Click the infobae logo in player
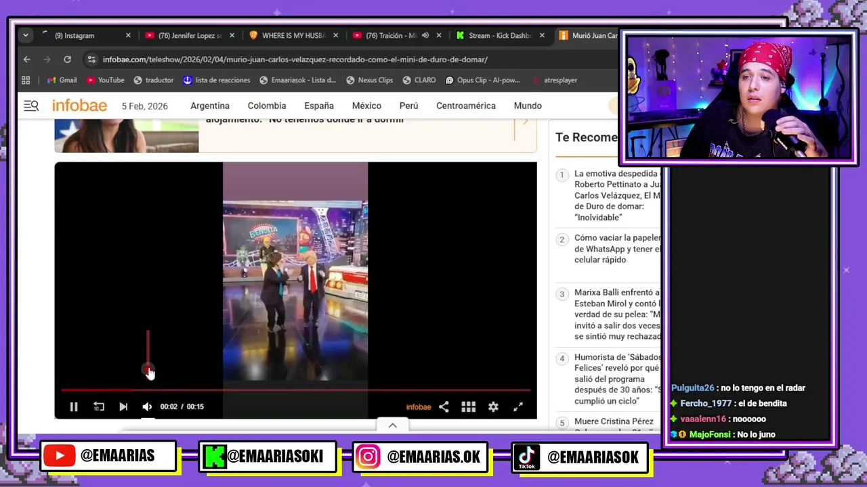 [419, 407]
